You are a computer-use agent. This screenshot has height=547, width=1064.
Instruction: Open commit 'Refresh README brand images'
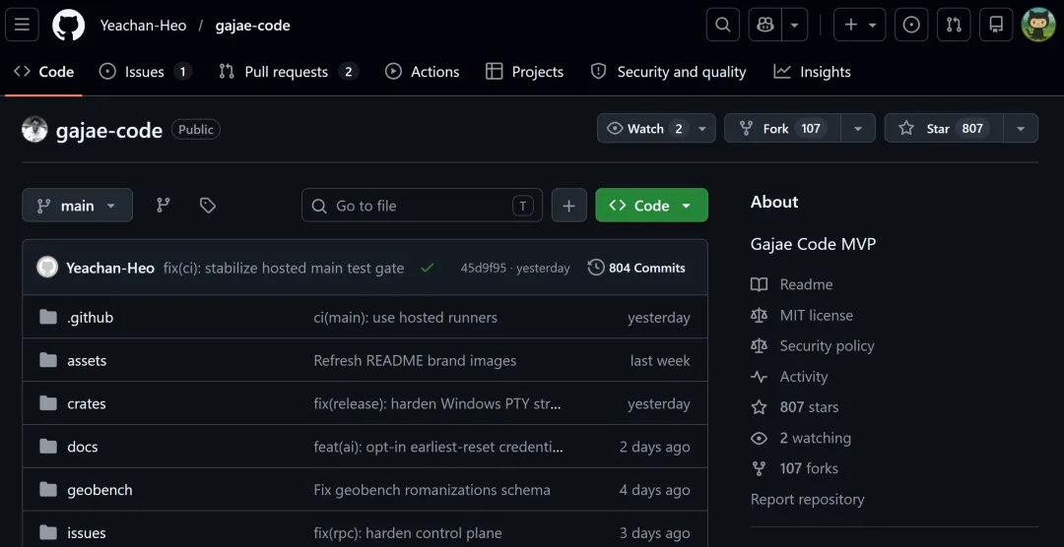click(415, 361)
